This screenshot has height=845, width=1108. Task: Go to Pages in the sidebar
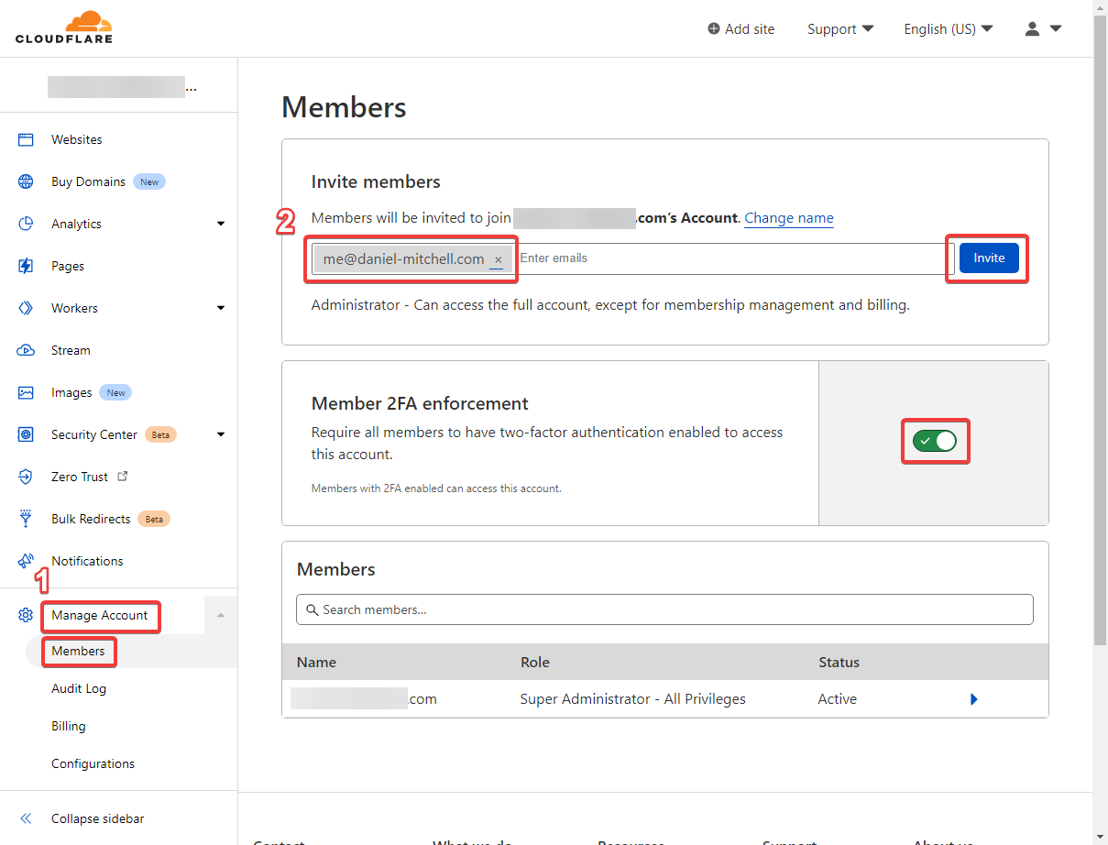[68, 266]
